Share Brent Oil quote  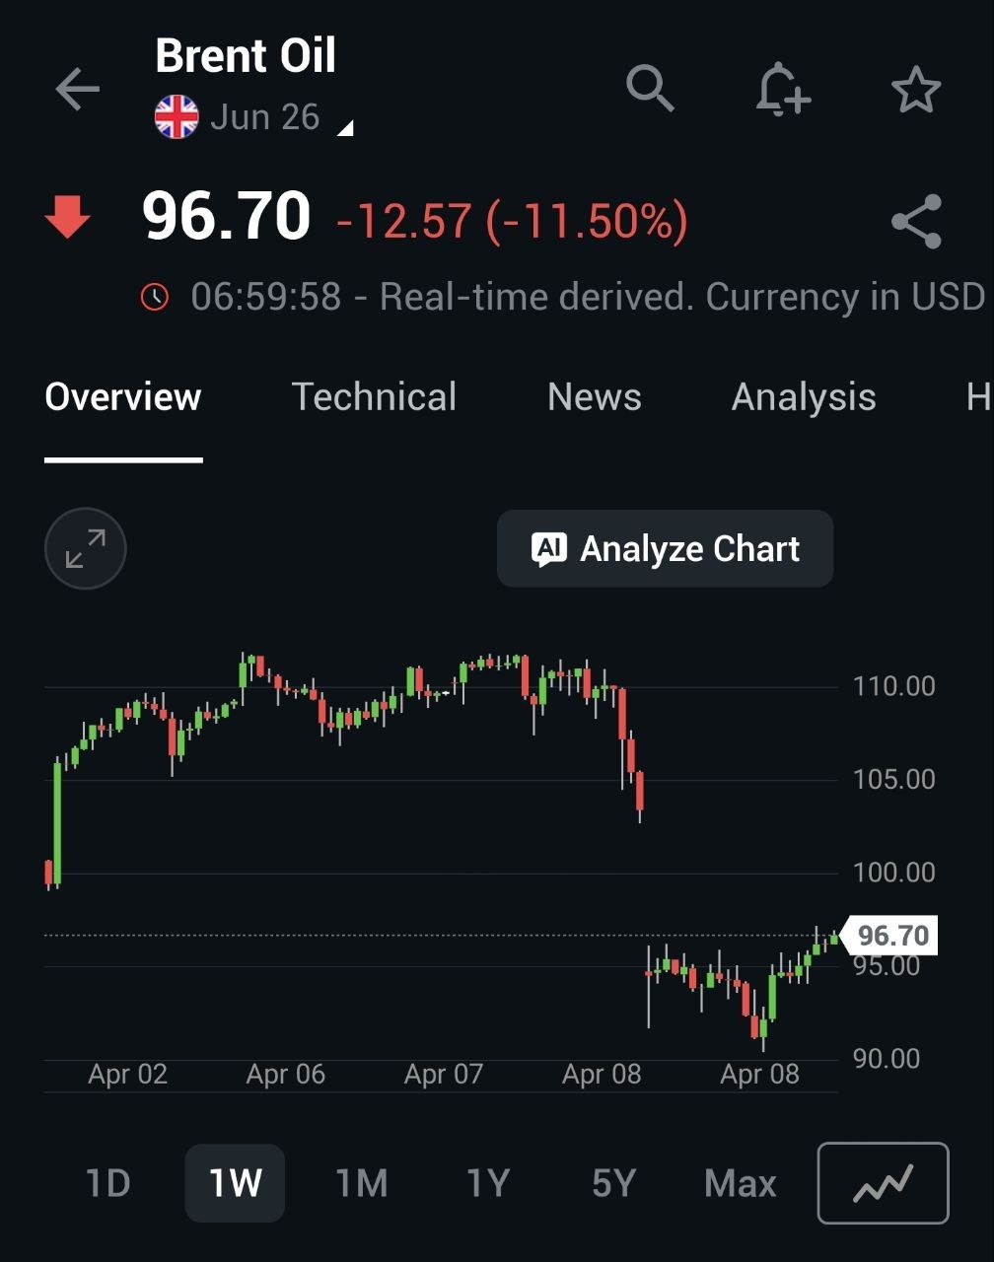(x=916, y=222)
